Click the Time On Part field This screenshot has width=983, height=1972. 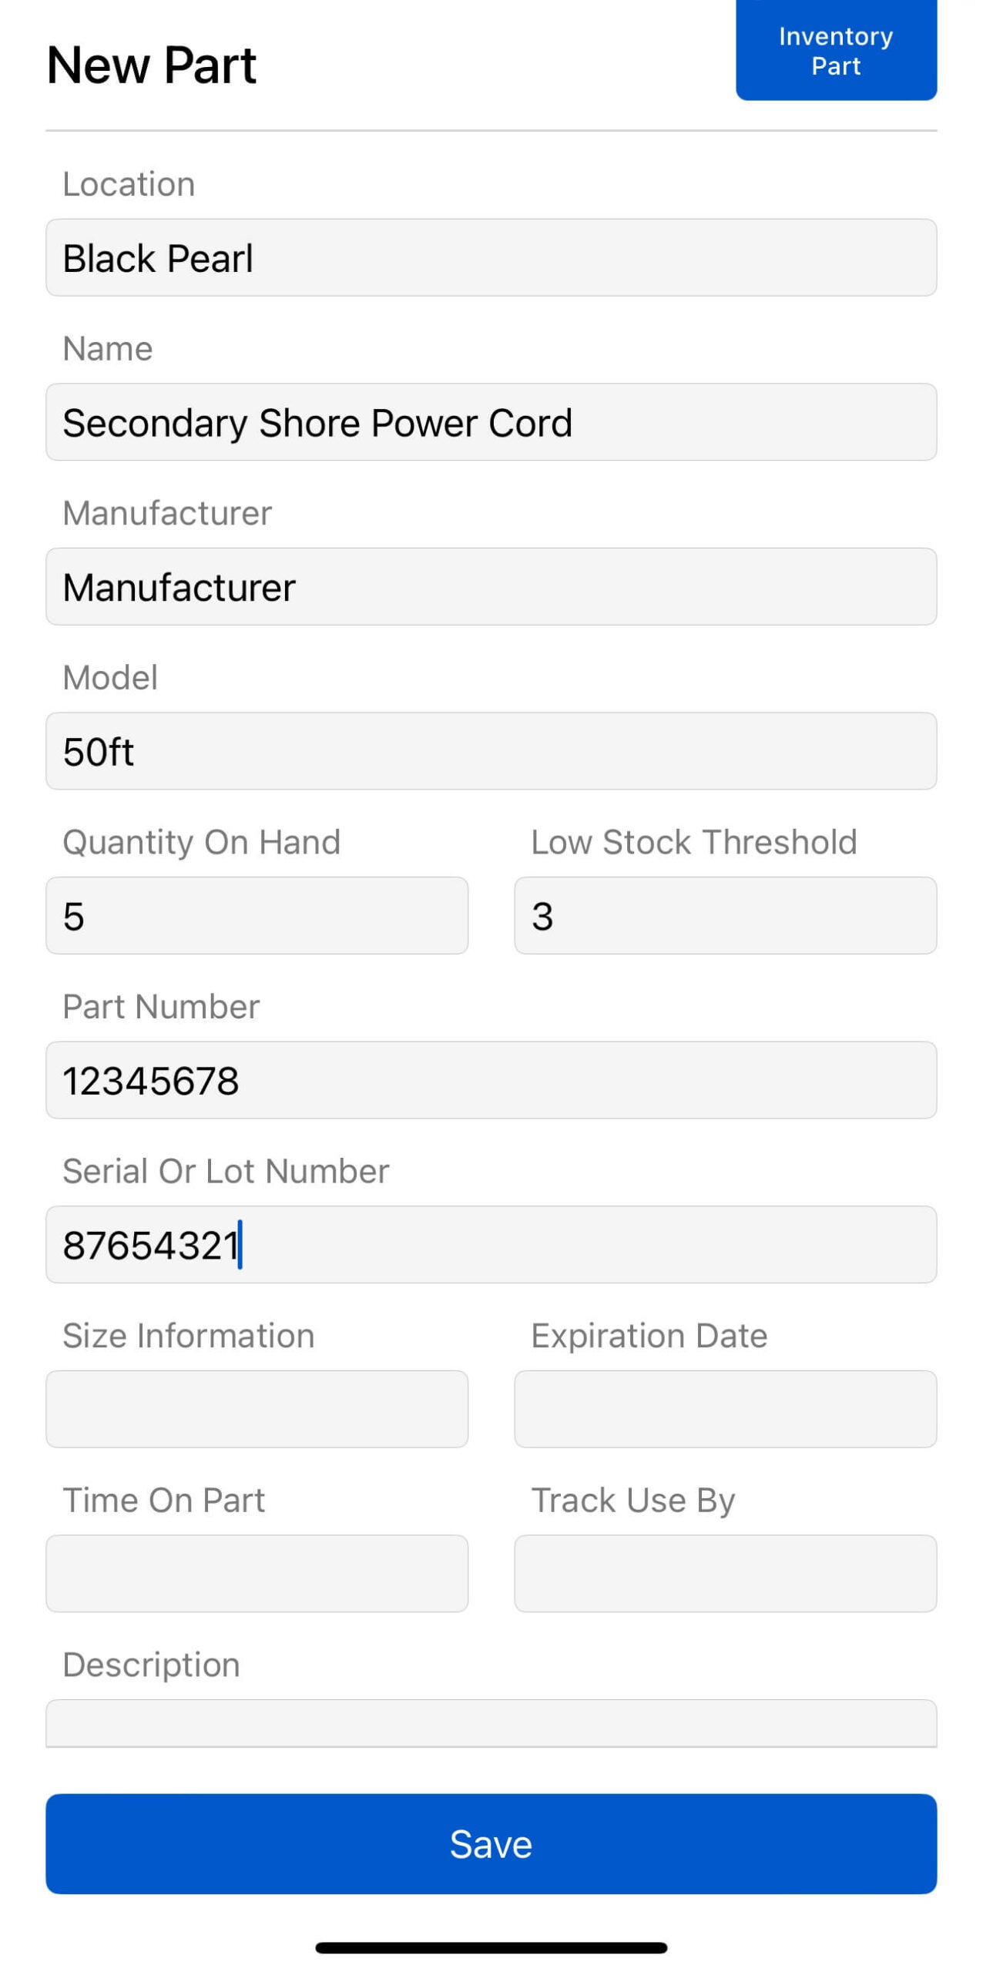[257, 1574]
